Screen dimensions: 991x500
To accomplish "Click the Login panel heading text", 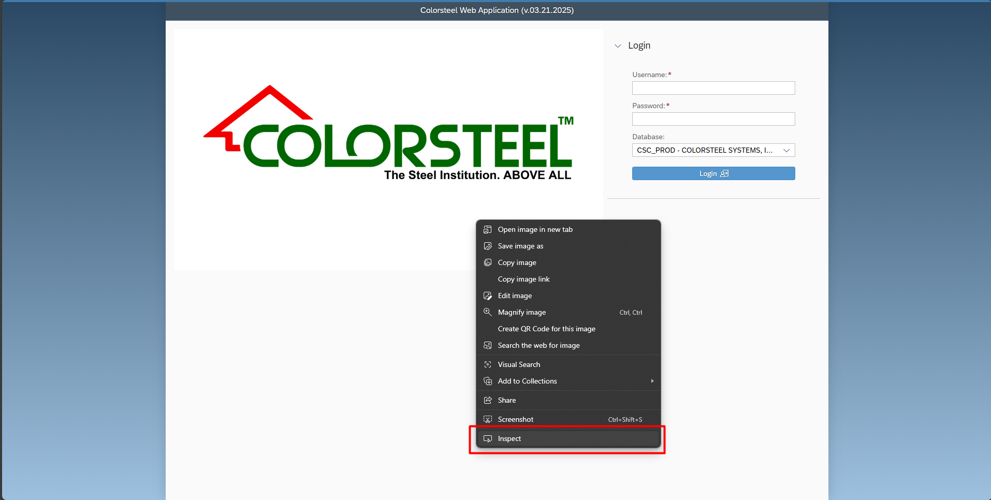I will [639, 46].
